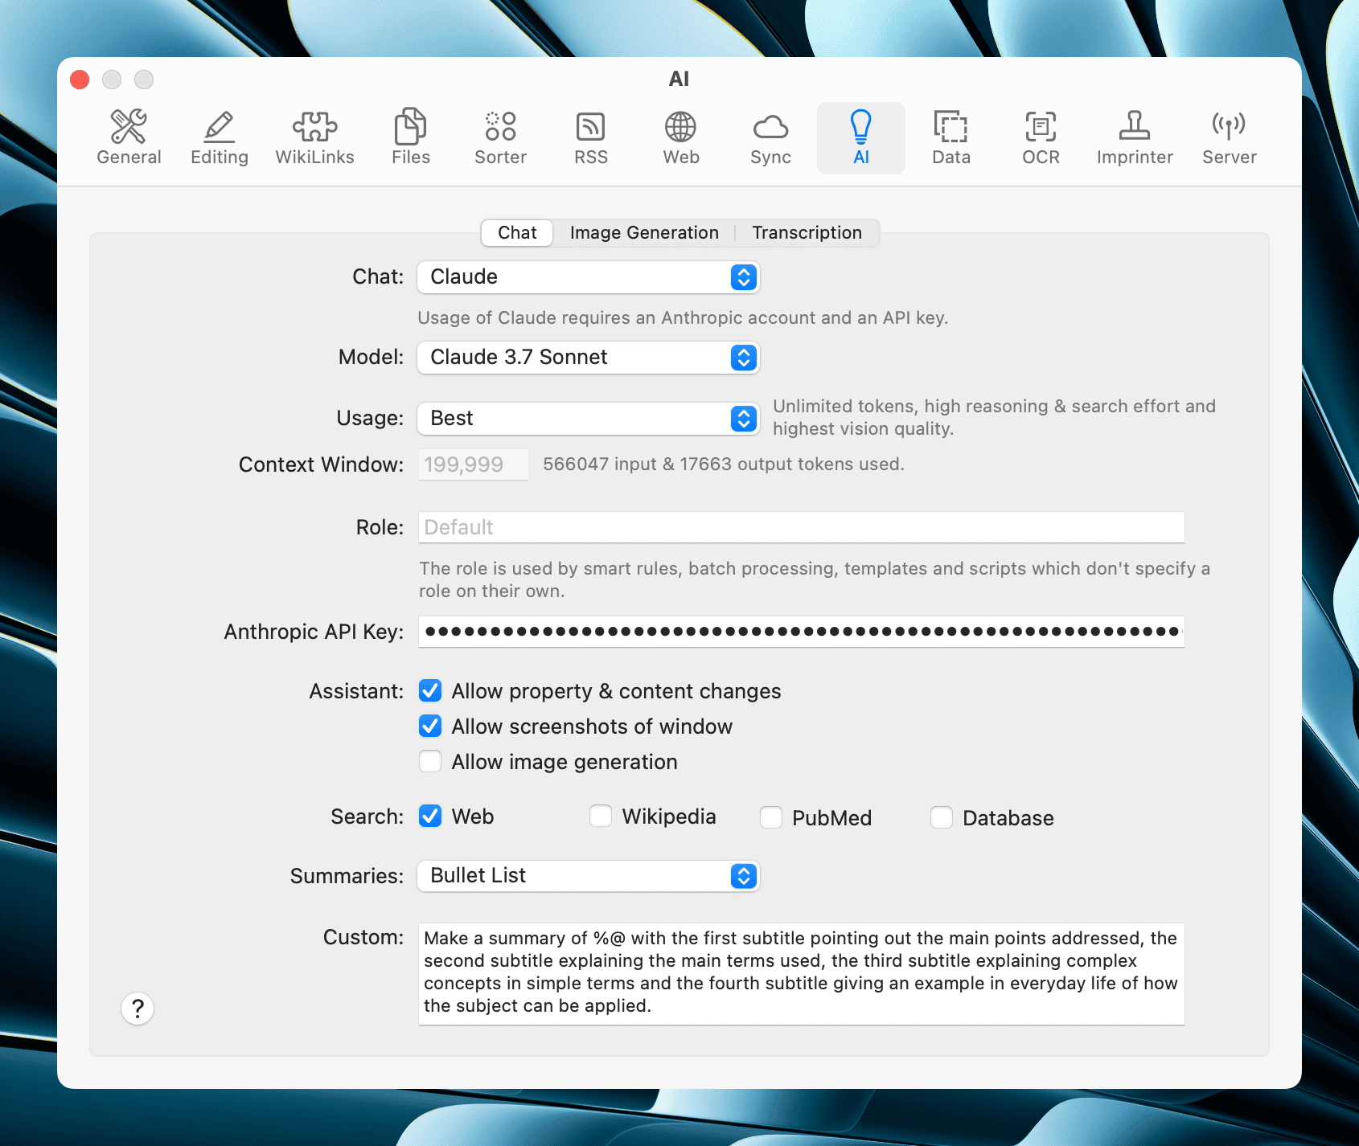
Task: Uncheck Allow screenshots of window
Action: [430, 726]
